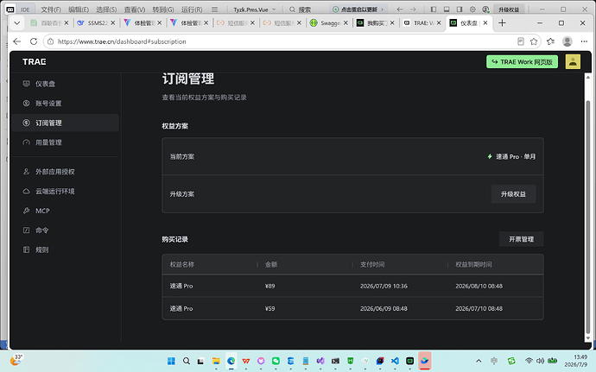Select 订阅管理 in the sidebar
Image resolution: width=596 pixels, height=372 pixels.
pos(65,123)
